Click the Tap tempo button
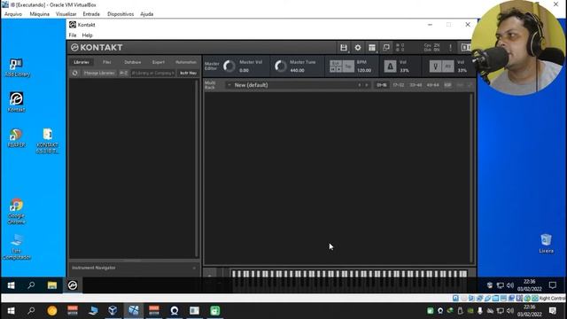Image resolution: width=567 pixels, height=319 pixels. coord(348,66)
